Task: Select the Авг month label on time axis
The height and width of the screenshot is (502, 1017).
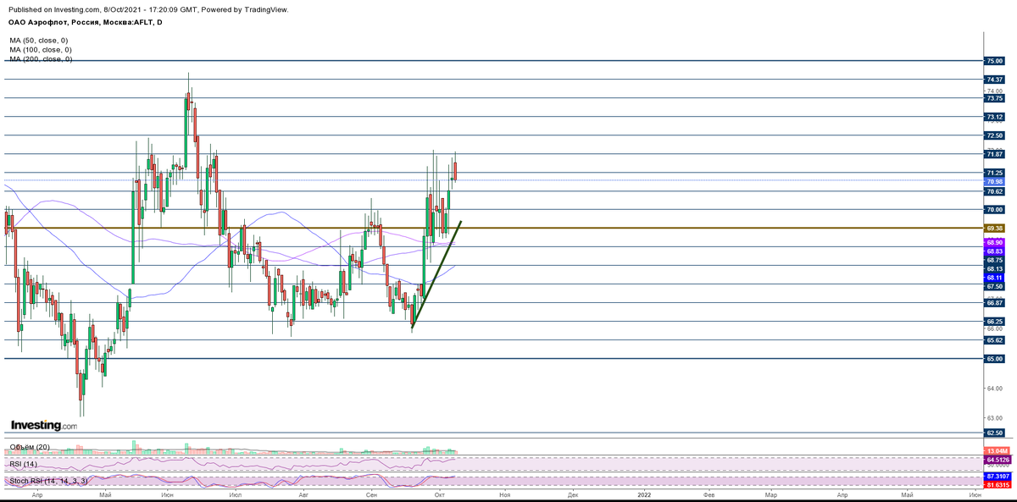Action: (x=303, y=494)
